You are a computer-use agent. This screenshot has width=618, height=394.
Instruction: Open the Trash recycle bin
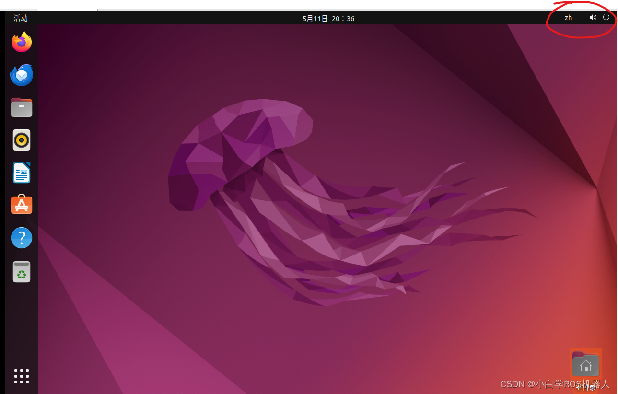click(22, 272)
